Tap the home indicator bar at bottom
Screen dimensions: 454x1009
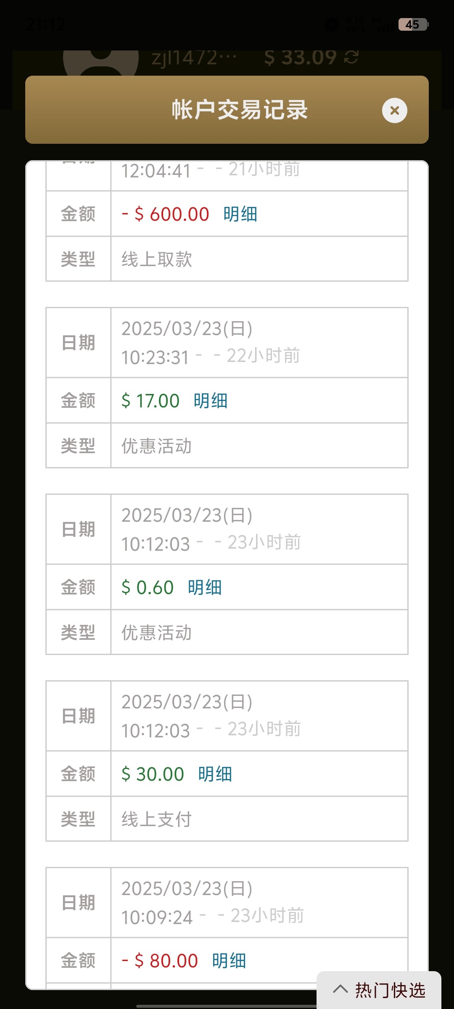coord(227,1006)
